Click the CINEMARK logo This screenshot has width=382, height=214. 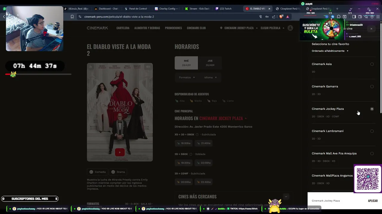(x=97, y=28)
